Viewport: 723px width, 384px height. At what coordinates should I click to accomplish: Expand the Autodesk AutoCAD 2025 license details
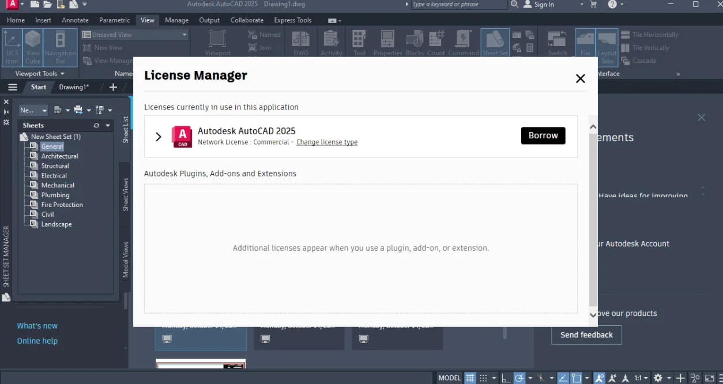[159, 137]
